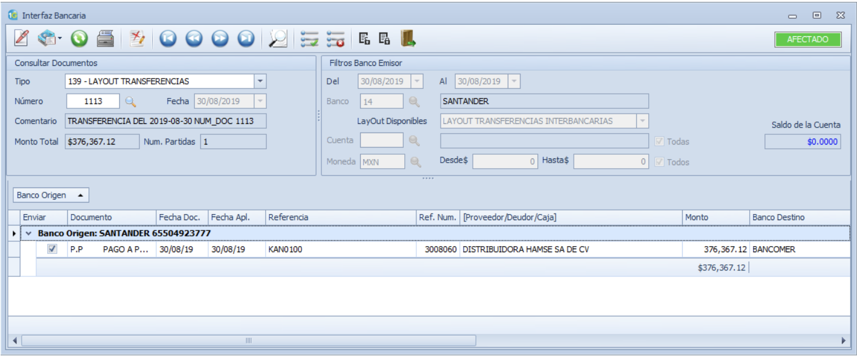Toggle the Todos checkbox
The height and width of the screenshot is (358, 857).
click(x=660, y=162)
